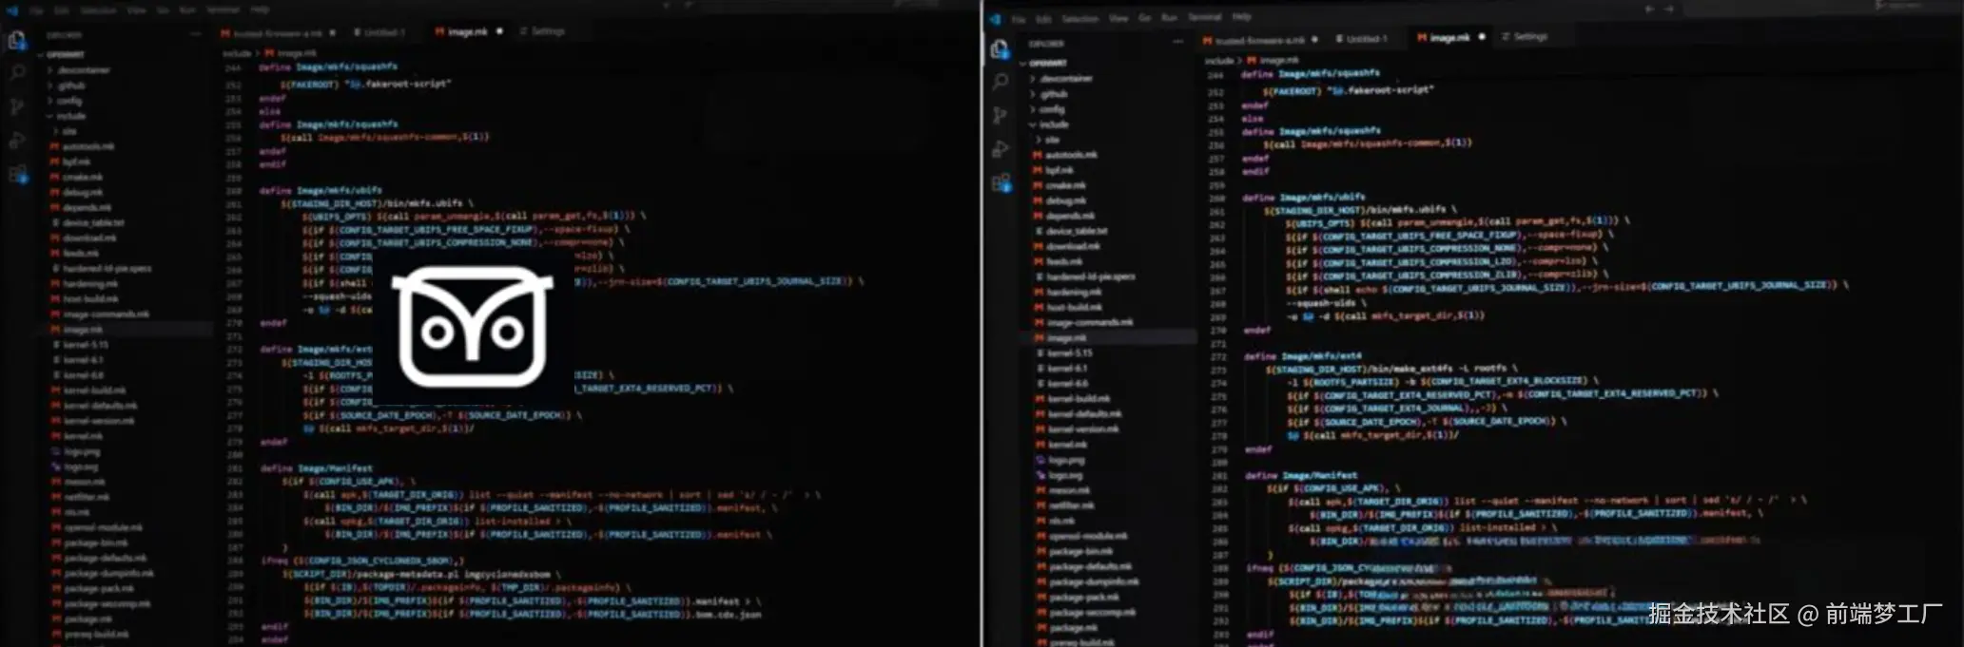This screenshot has height=647, width=1964.
Task: Expand .github folder in right window
Action: tap(1054, 94)
